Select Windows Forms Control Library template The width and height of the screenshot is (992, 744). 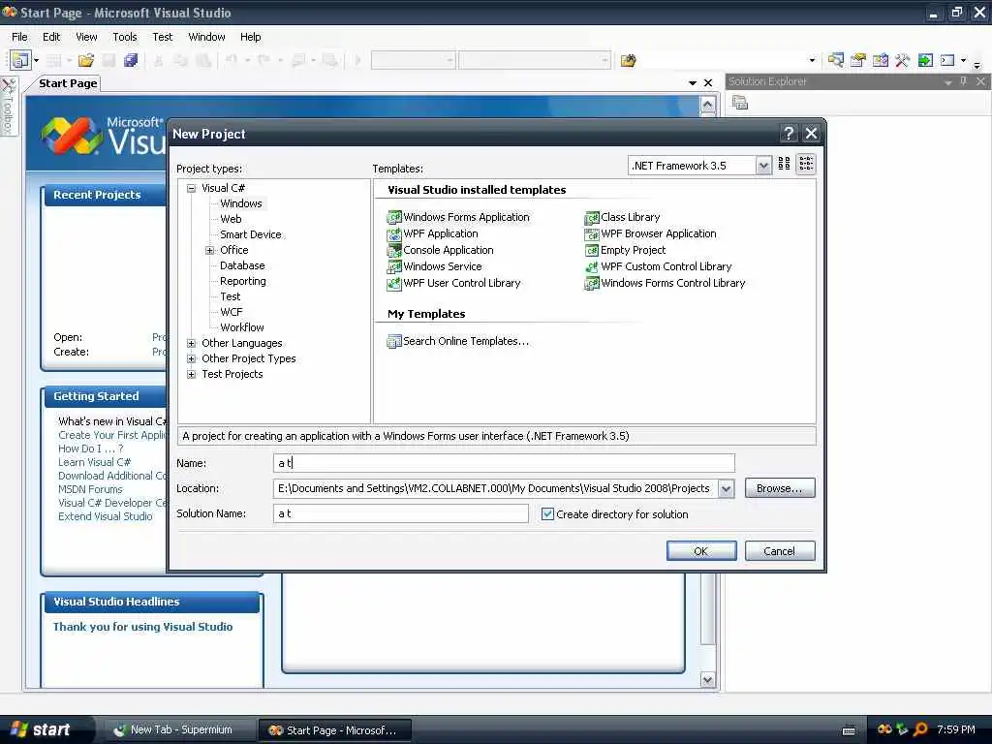pyautogui.click(x=665, y=283)
